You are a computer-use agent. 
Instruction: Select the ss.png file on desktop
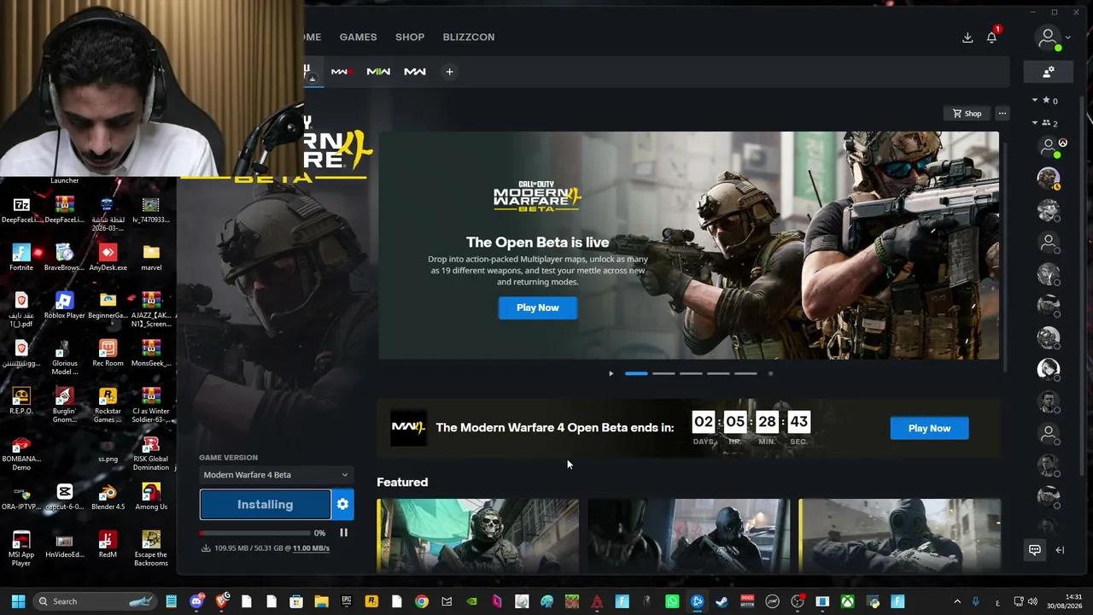pyautogui.click(x=108, y=450)
